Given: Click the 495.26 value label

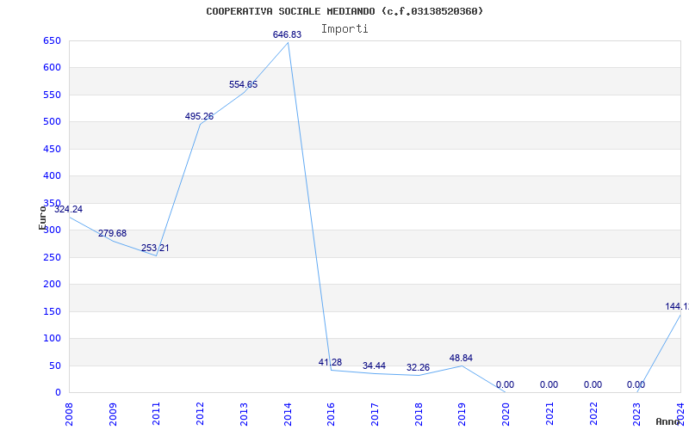Looking at the screenshot, I should click(x=199, y=116).
